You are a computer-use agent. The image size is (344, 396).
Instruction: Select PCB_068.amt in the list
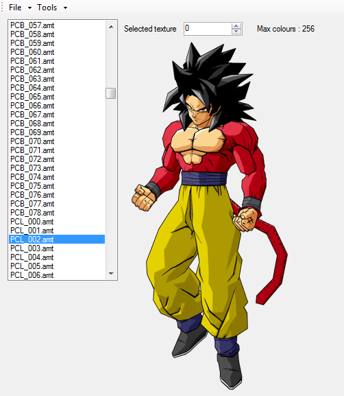click(57, 124)
